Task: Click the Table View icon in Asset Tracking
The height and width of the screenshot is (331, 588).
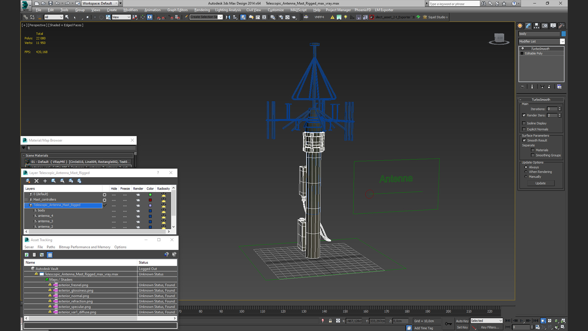Action: 50,255
